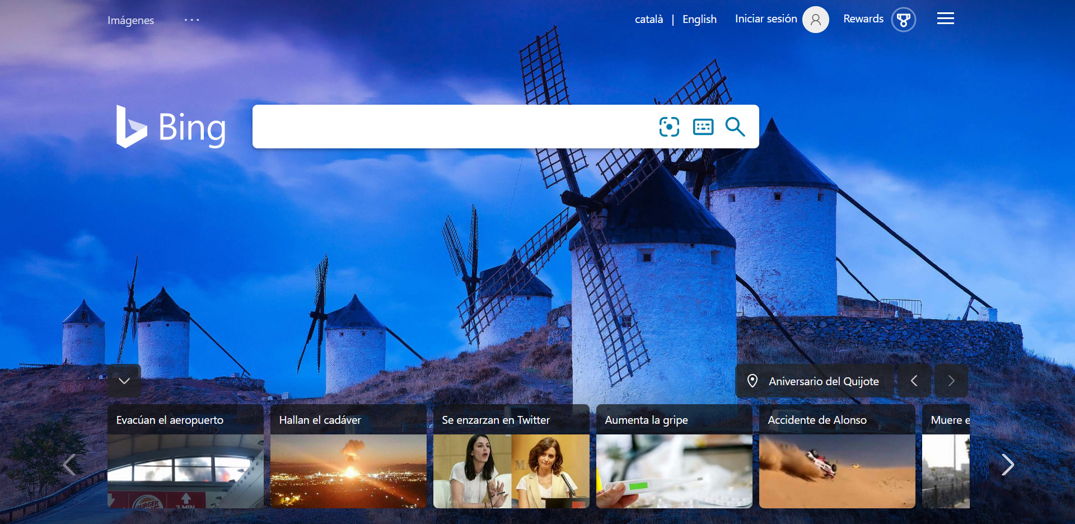
Task: Expand the image information down chevron
Action: pos(124,381)
